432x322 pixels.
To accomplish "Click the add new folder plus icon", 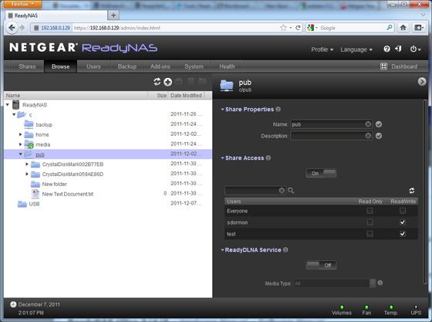I will point(168,82).
